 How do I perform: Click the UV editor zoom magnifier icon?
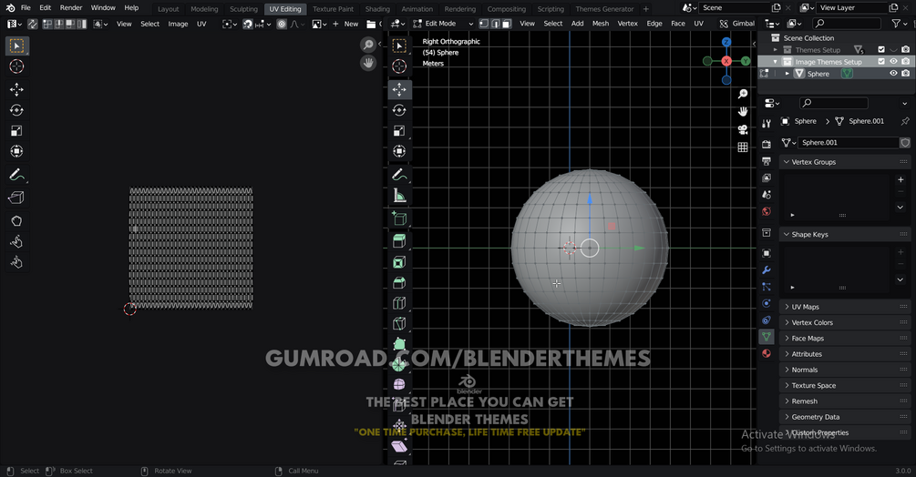pyautogui.click(x=368, y=45)
